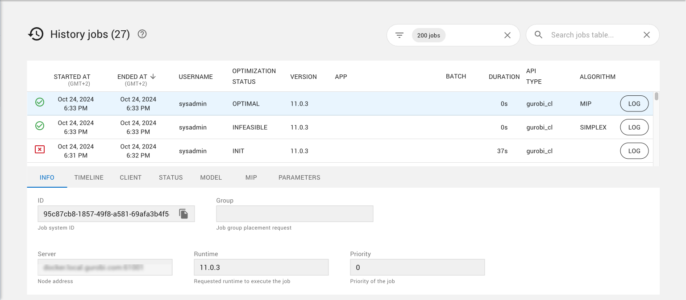Switch to the TIMELINE tab
This screenshot has width=686, height=300.
click(x=89, y=177)
